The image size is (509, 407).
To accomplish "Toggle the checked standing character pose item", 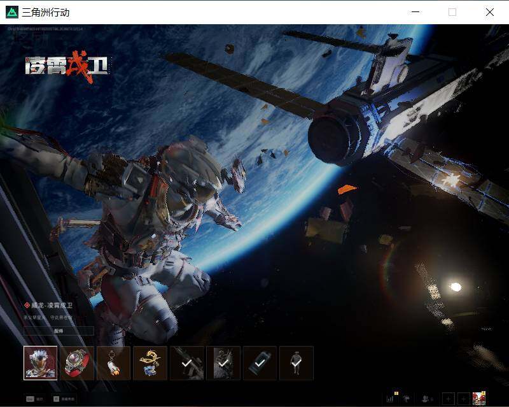I will (x=296, y=363).
